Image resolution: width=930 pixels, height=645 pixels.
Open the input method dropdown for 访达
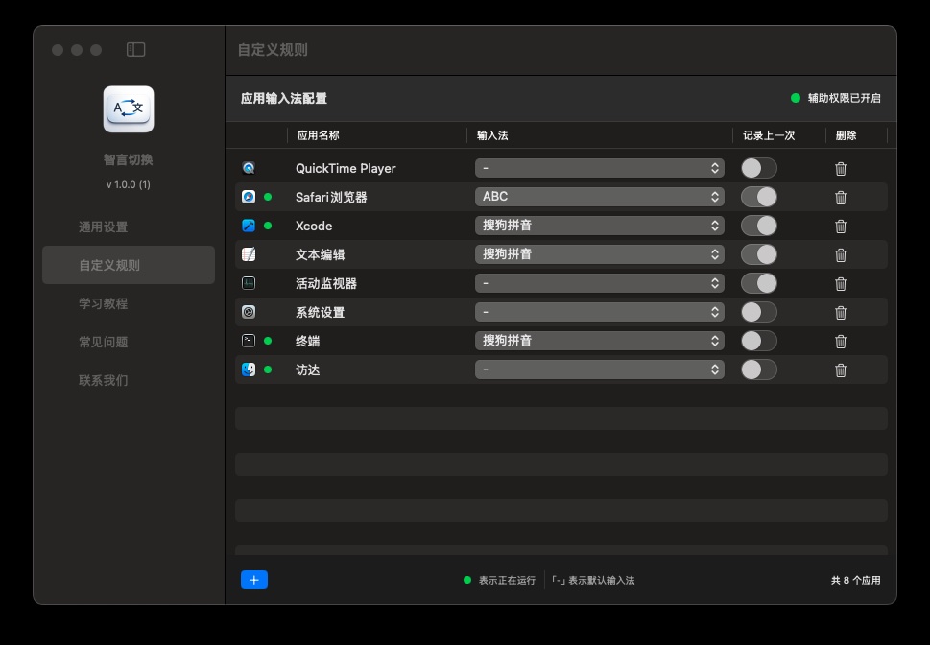[x=599, y=369]
